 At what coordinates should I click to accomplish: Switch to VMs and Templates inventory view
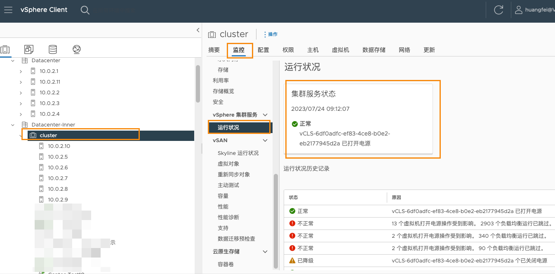click(29, 49)
